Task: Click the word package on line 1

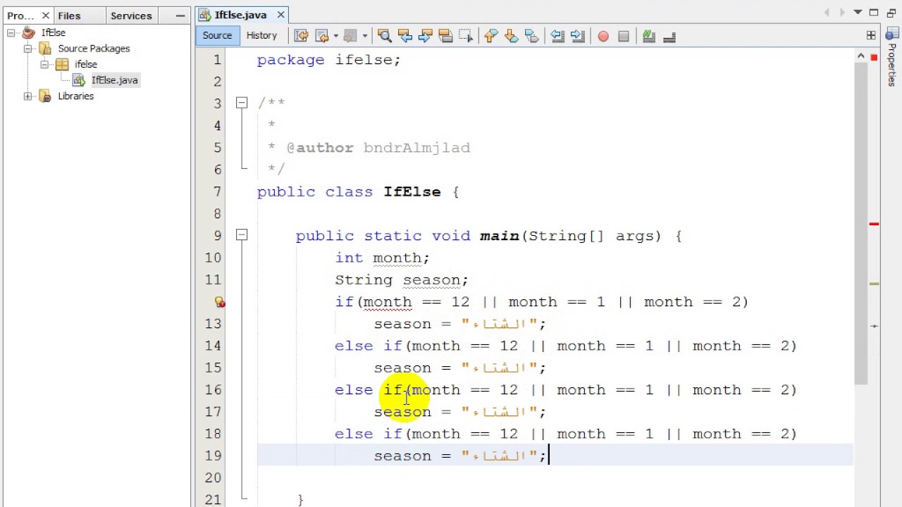Action: (x=291, y=61)
